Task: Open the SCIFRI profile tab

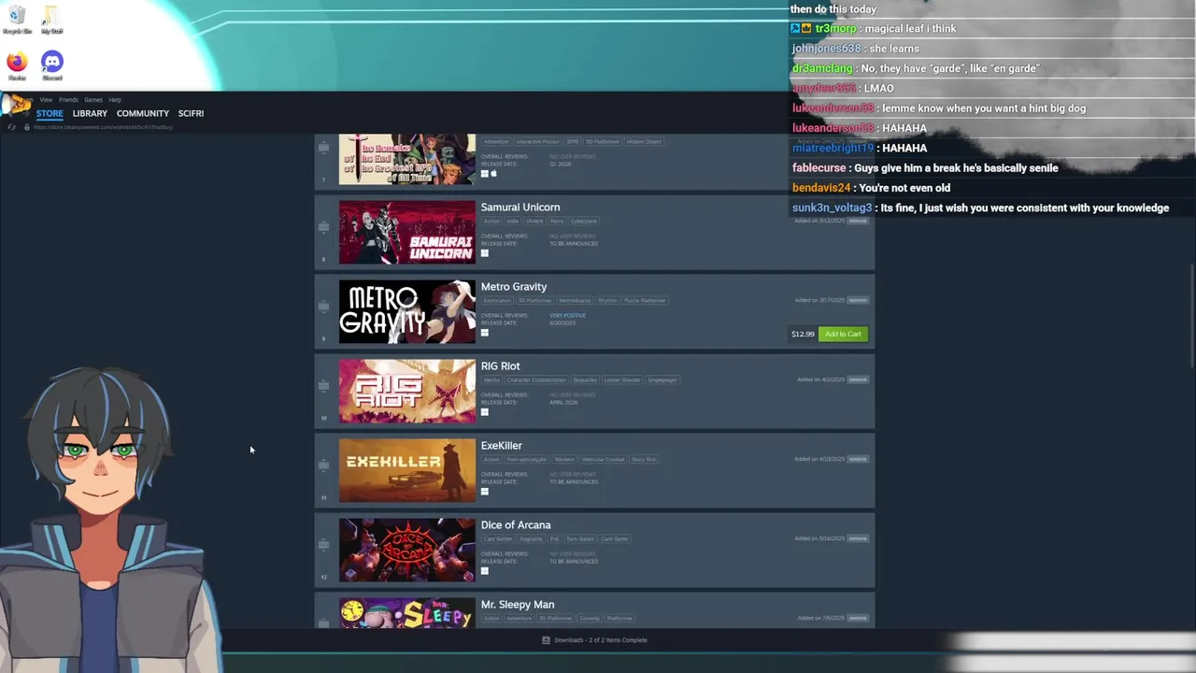Action: point(191,113)
